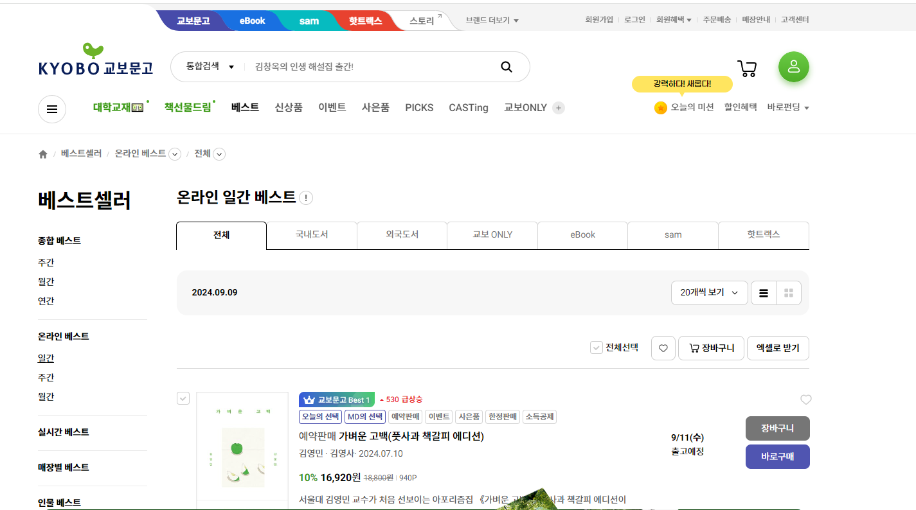Click the plus icon next to 교보ONLY

coord(559,108)
